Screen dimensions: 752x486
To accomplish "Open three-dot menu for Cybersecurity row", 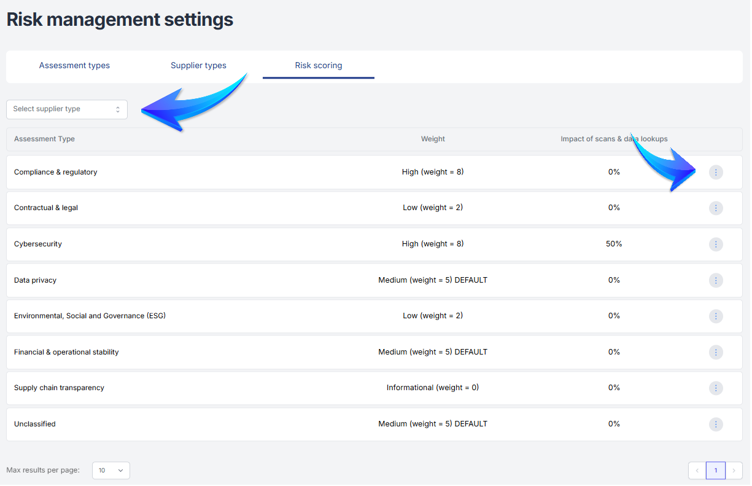I will click(x=716, y=245).
